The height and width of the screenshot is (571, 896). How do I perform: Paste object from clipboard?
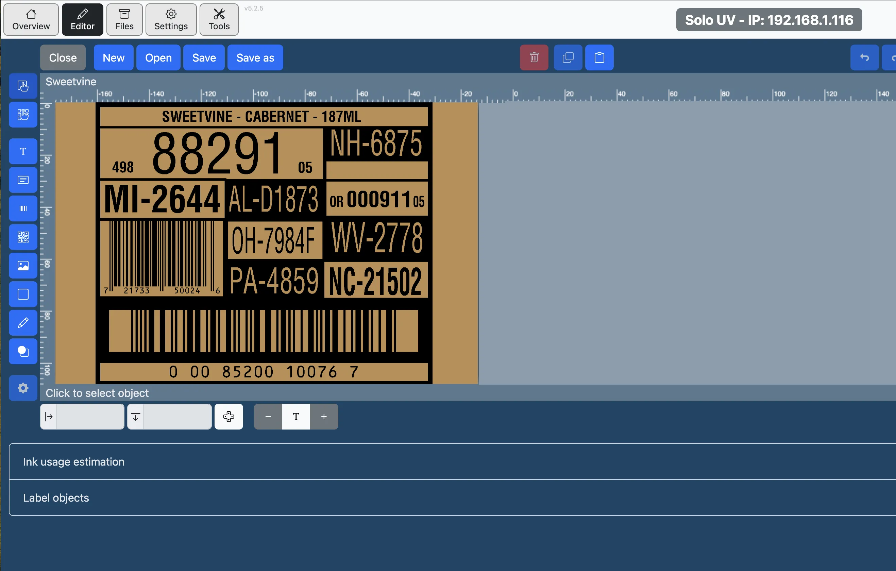pyautogui.click(x=599, y=58)
